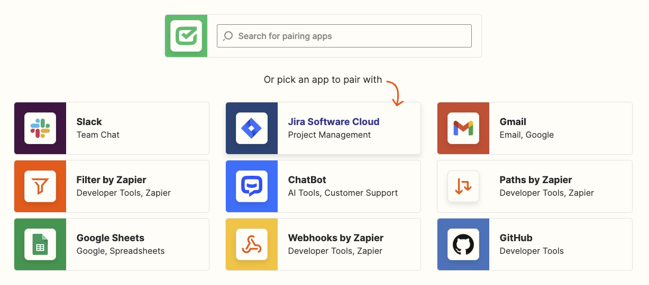Focus the Search for pairing apps field

344,36
